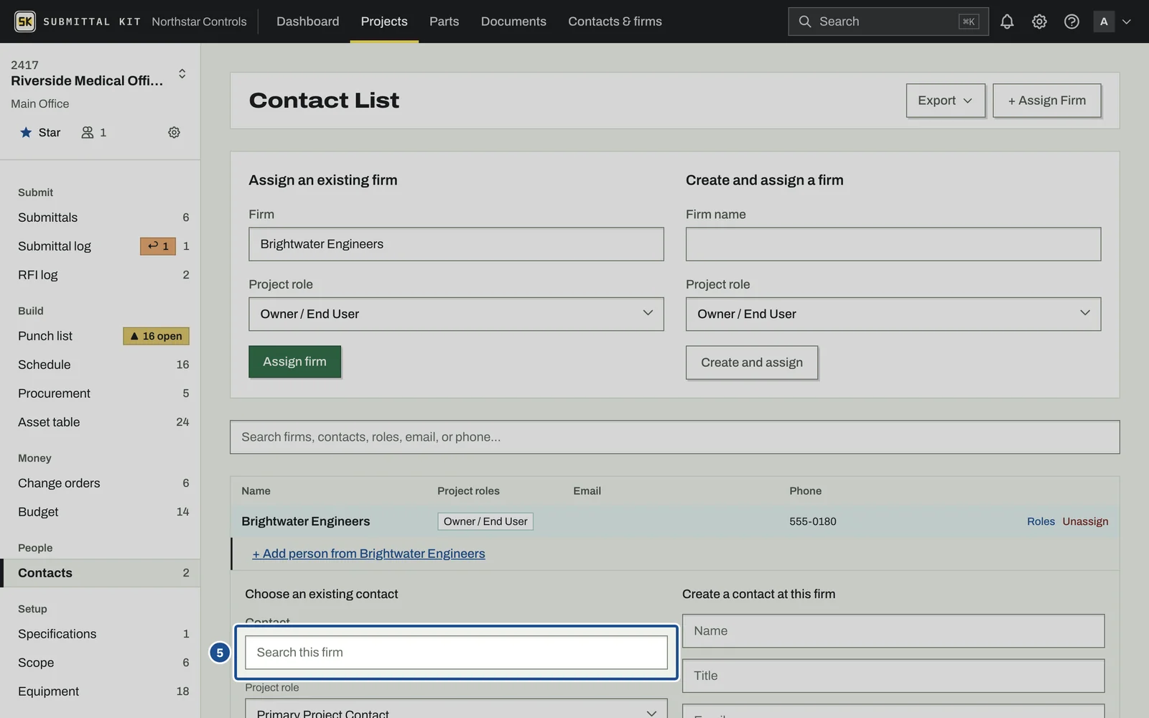Open Contacts & firms tab
This screenshot has height=718, width=1149.
tap(615, 22)
